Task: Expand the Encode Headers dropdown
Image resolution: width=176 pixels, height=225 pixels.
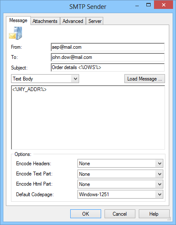Action: coord(120,164)
